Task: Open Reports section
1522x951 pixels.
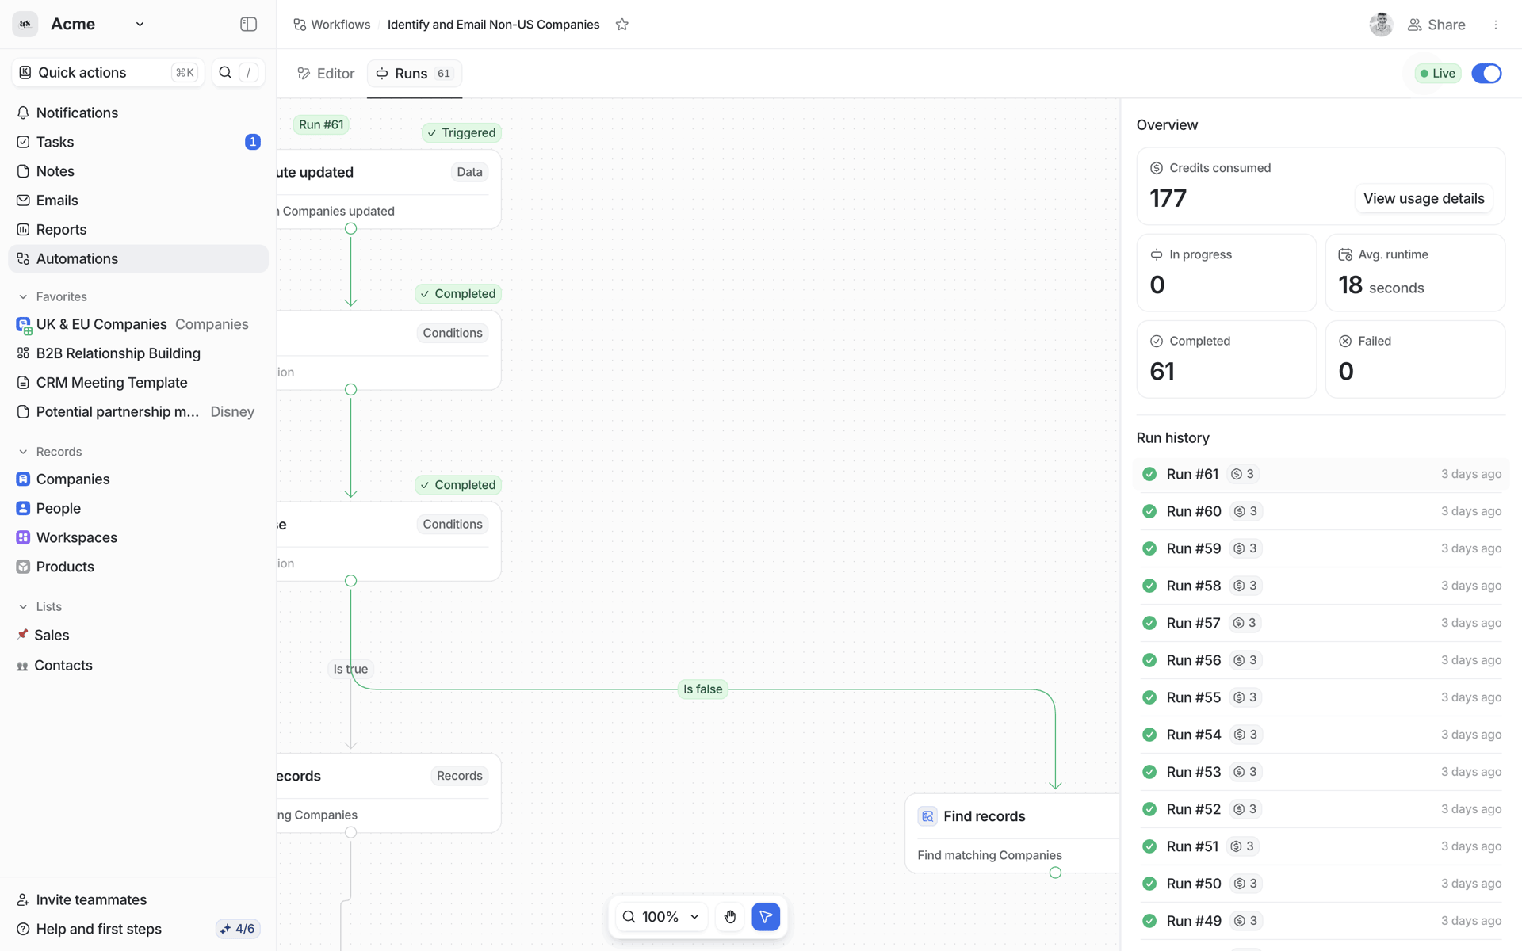Action: click(x=138, y=230)
